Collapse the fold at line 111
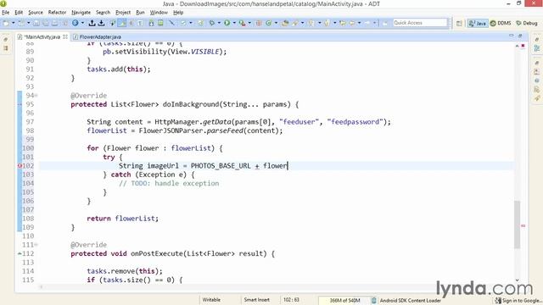 (x=36, y=245)
